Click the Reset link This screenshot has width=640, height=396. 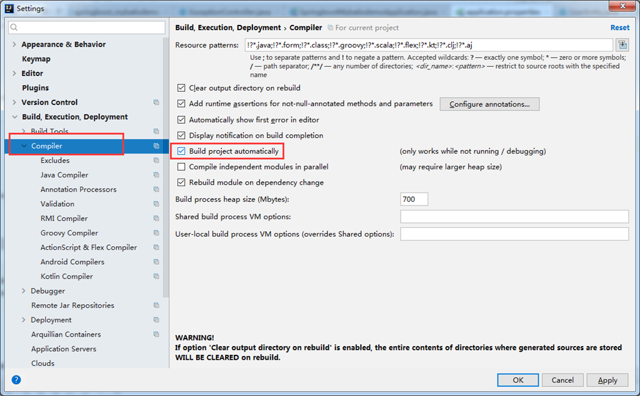point(619,27)
